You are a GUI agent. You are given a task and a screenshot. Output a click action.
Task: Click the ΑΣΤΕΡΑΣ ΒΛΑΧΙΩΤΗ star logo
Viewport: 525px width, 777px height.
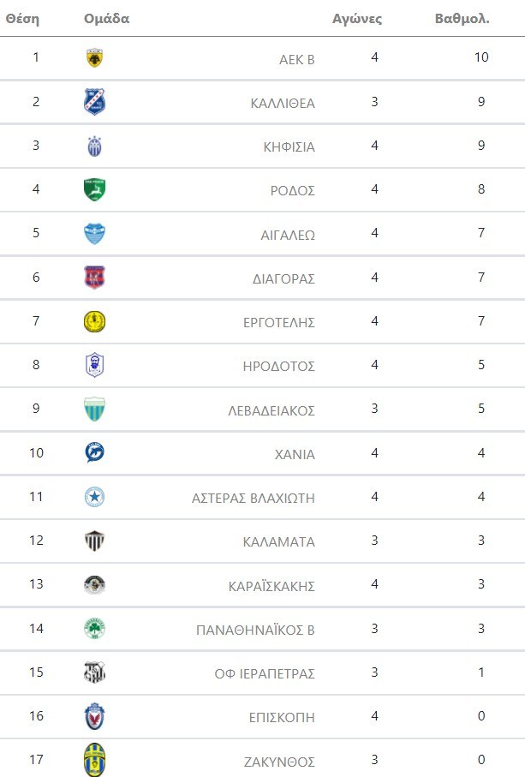pos(95,497)
